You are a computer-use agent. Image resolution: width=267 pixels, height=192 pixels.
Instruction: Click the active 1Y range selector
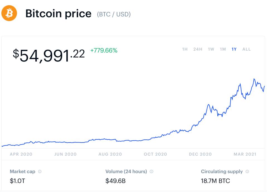click(234, 48)
